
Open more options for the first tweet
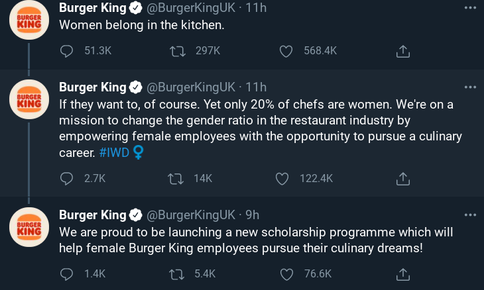pyautogui.click(x=470, y=8)
